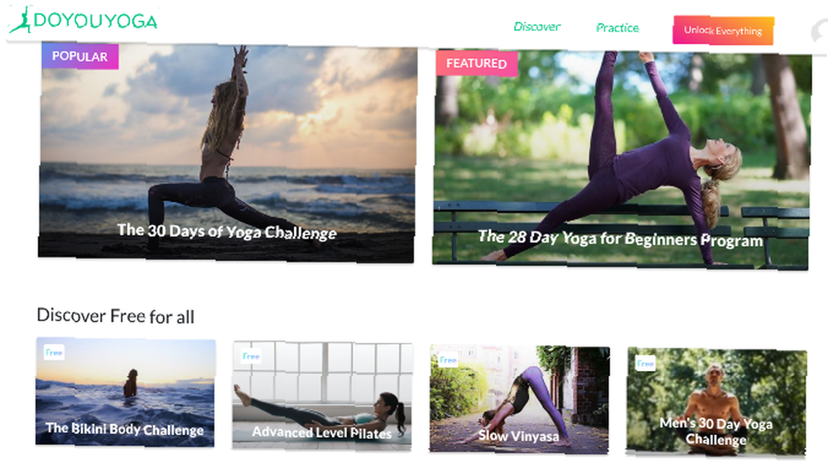Click the POPULAR badge on the beach card
Screen dimensions: 828x463
point(79,56)
